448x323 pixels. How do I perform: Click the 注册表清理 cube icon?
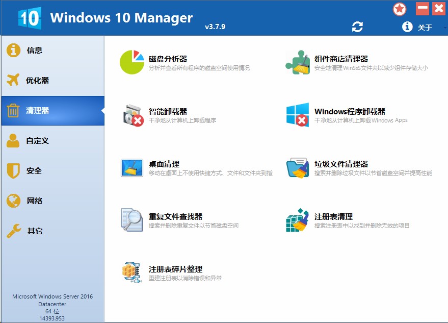298,220
